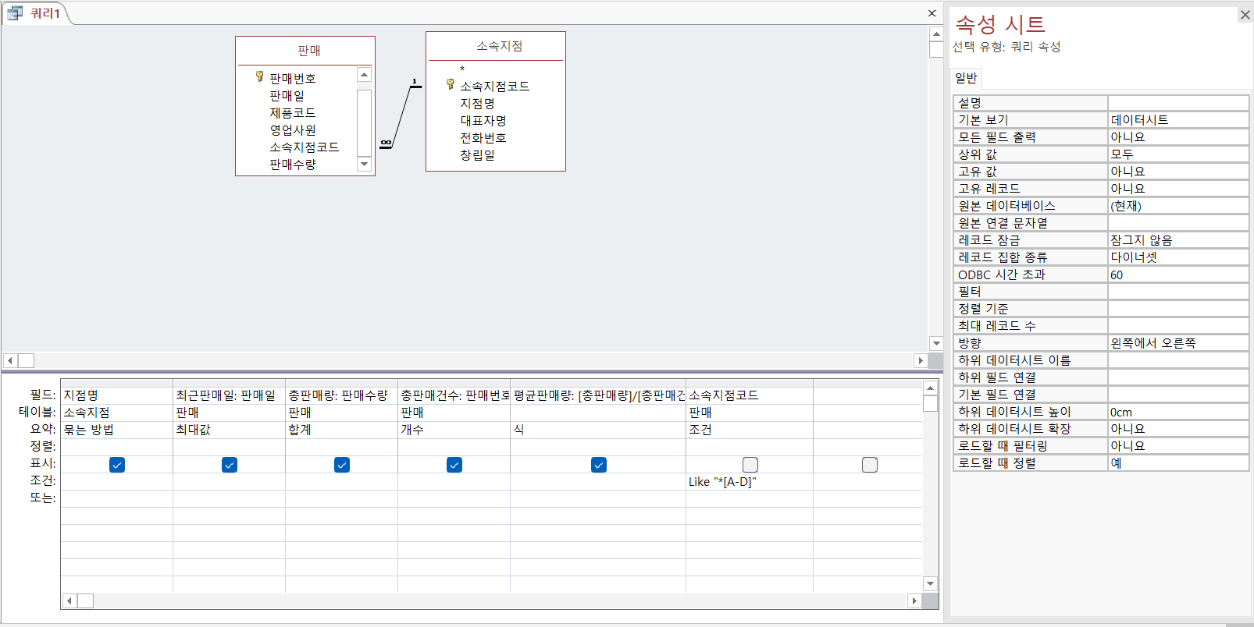This screenshot has width=1254, height=627.
Task: Uncheck the 표시 checkbox for 총판매량 column
Action: coord(342,465)
